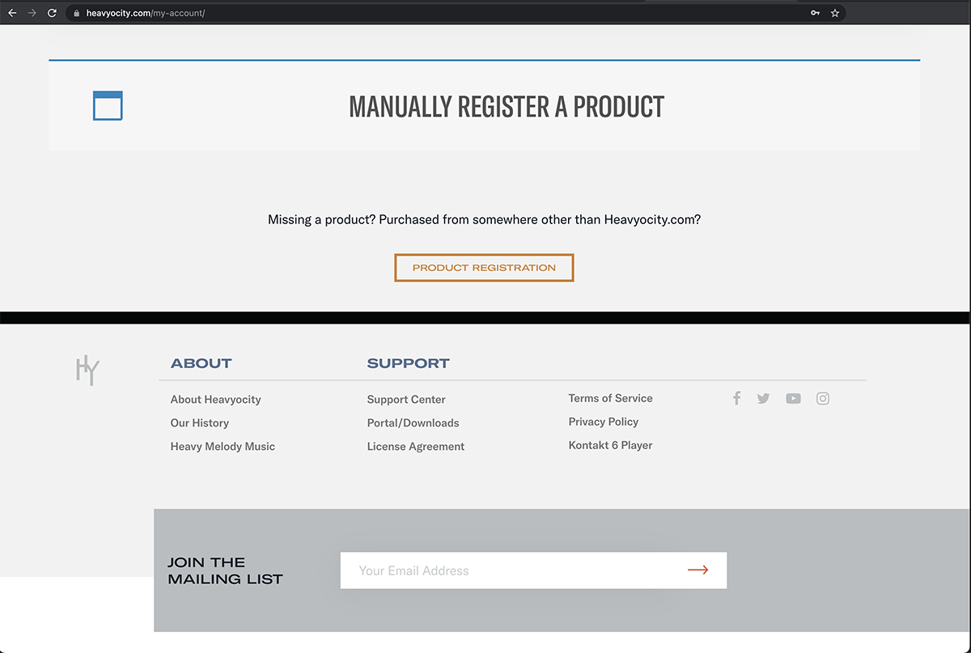Open Portal/Downloads link
The image size is (971, 653).
point(413,423)
